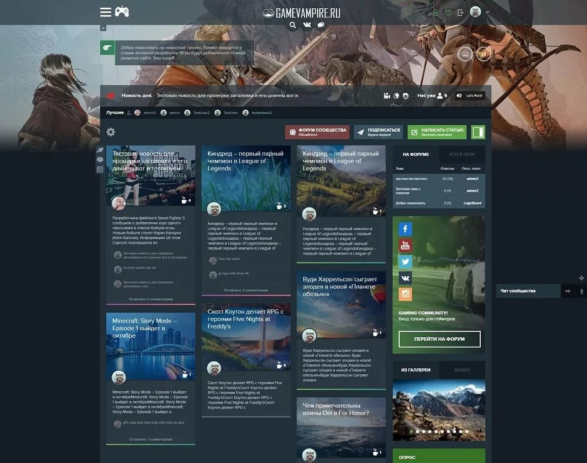Viewport: 587px width, 463px height.
Task: Click the round image icon on banner
Action: click(465, 54)
